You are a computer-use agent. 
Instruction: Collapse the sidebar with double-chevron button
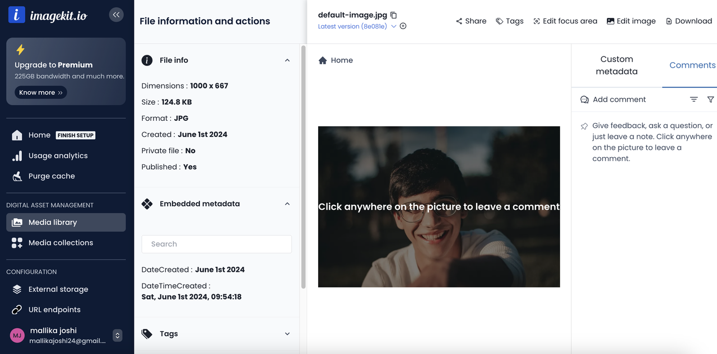coord(116,15)
